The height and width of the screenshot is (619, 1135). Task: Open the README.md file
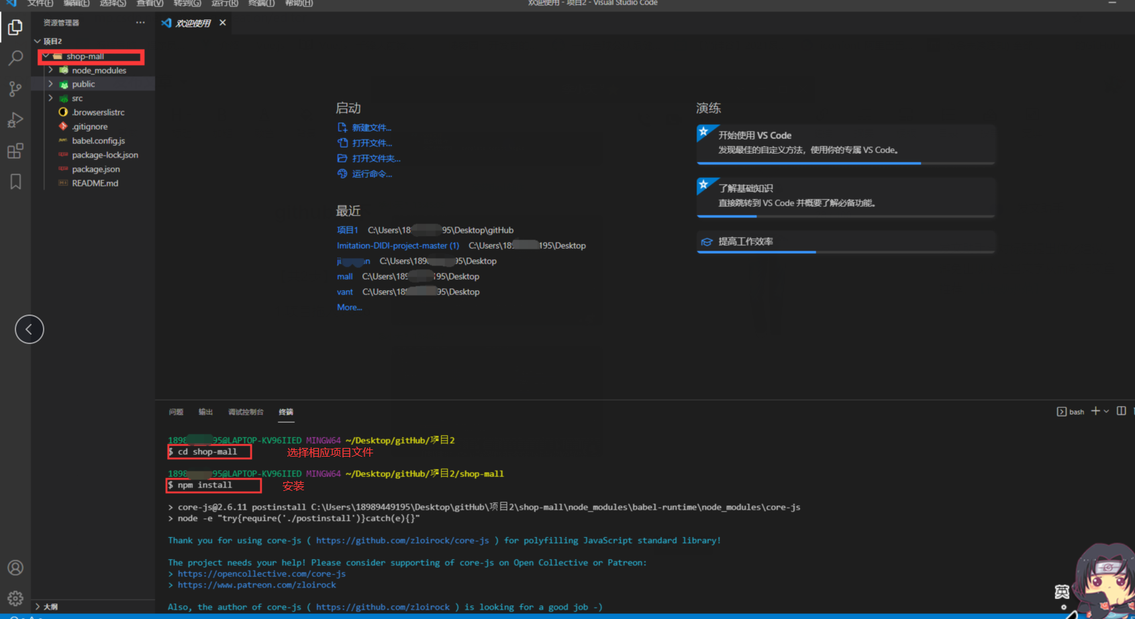95,183
